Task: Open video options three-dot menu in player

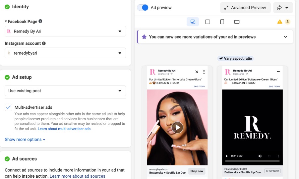Action: (278, 156)
